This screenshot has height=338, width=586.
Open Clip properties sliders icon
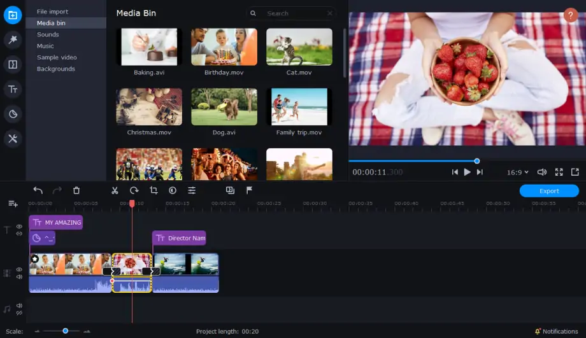tap(192, 190)
